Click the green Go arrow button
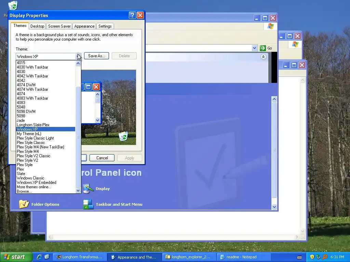This screenshot has height=262, width=350. [x=263, y=48]
